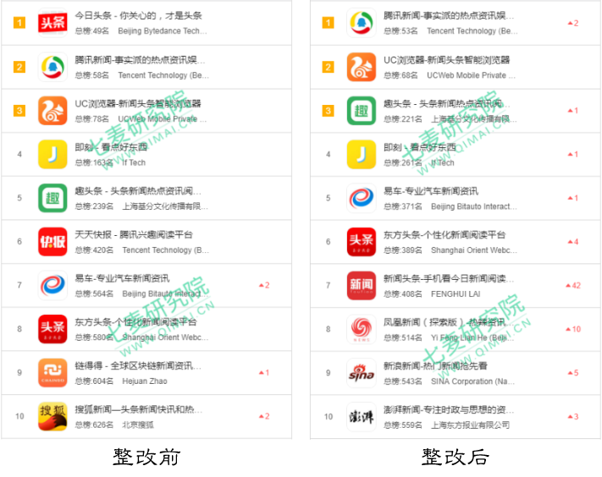
Task: Click the 澎湃新闻 calligraphy icon
Action: click(362, 416)
